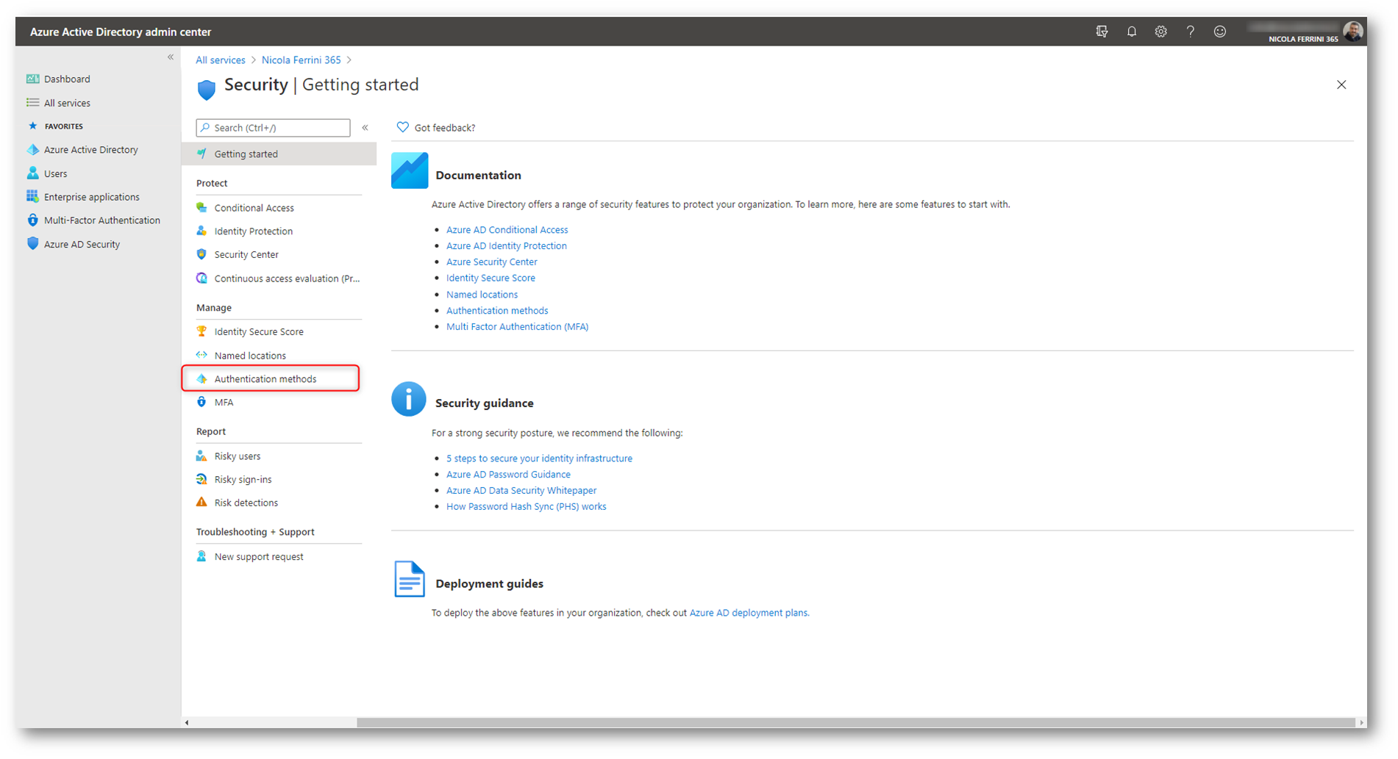The width and height of the screenshot is (1398, 759).
Task: Click the Documentation chart icon
Action: pos(410,170)
